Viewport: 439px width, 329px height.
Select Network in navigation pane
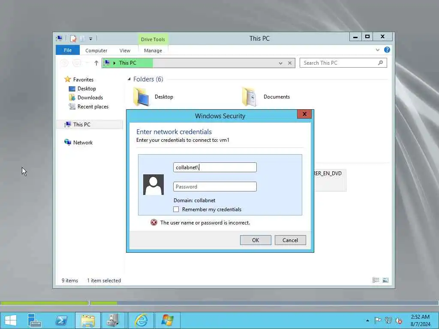point(78,142)
